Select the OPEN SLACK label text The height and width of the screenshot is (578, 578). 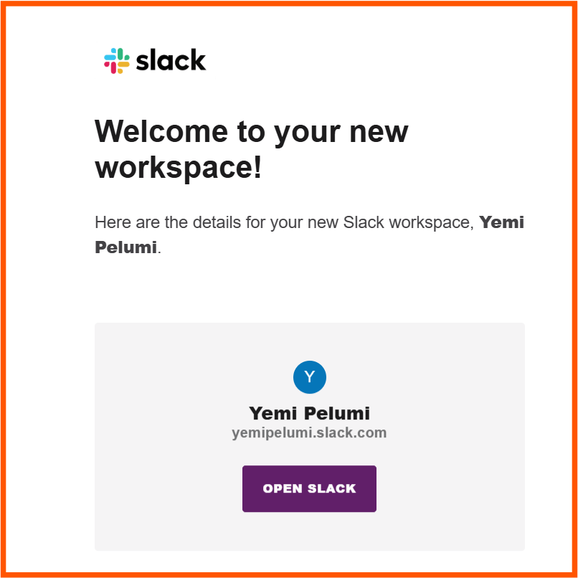309,488
